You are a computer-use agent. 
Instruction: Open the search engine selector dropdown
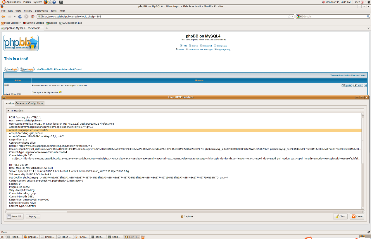[x=299, y=17]
